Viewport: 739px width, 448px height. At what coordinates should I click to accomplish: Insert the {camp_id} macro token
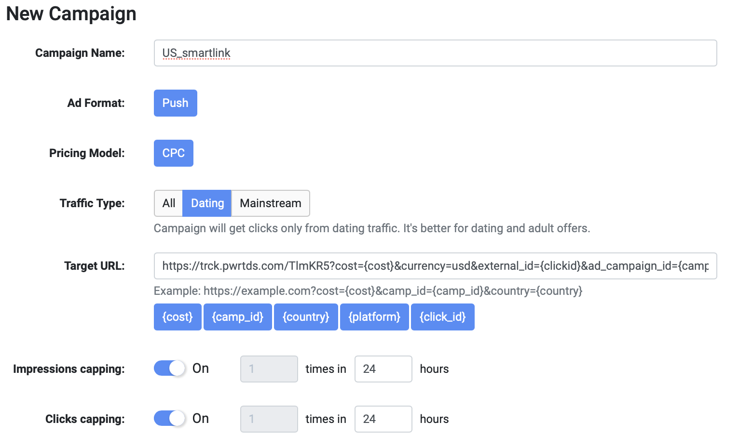(x=238, y=317)
